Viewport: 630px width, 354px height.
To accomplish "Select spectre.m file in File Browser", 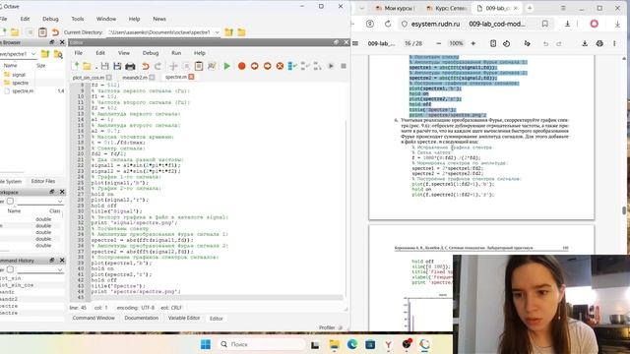I will point(23,91).
